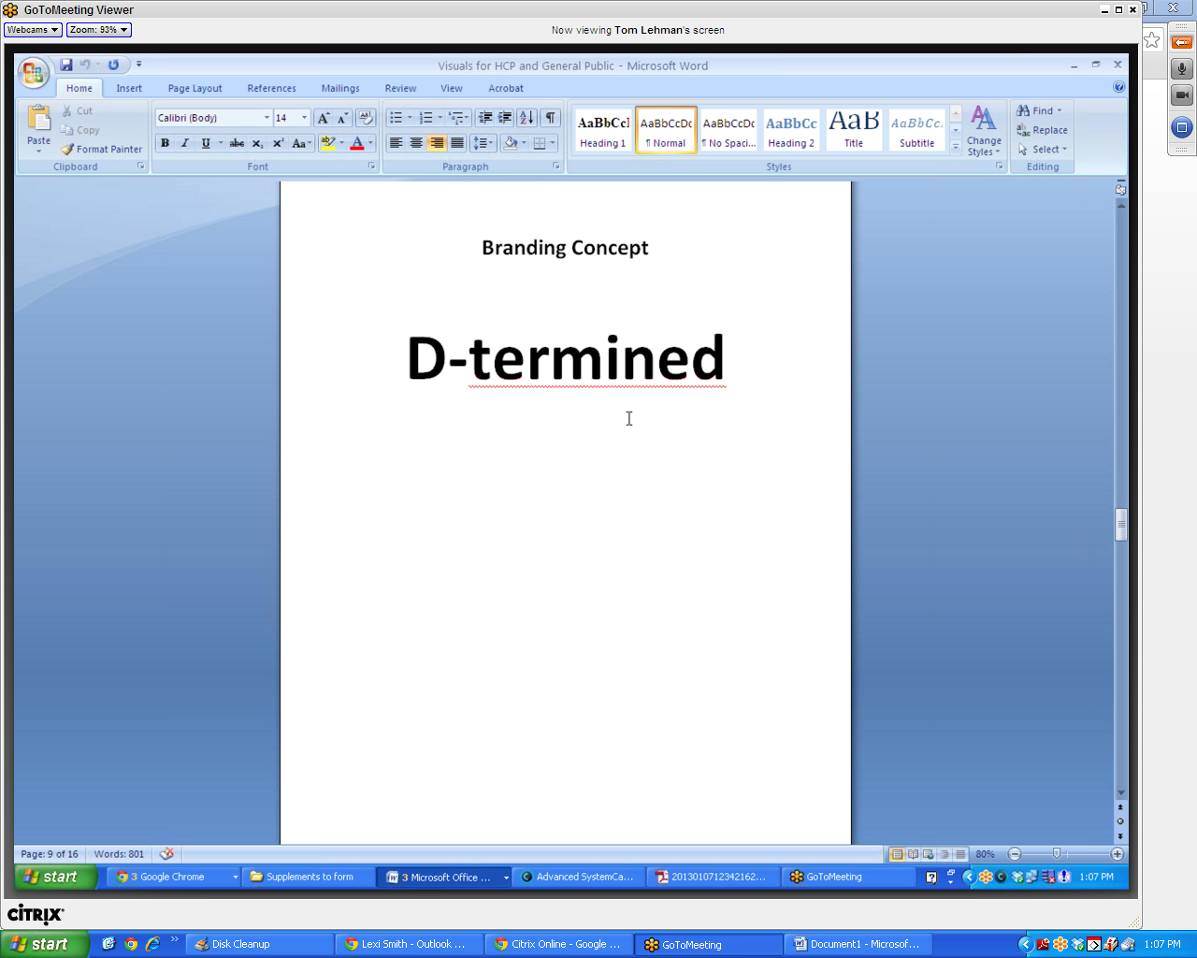Open the Acrobat tab

[506, 88]
